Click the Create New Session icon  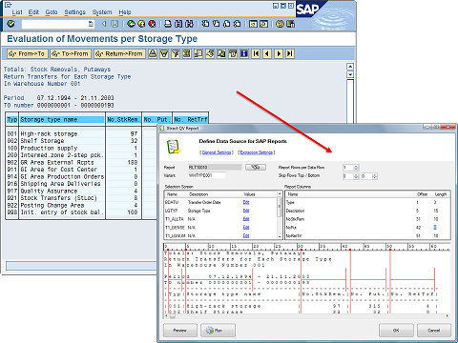(253, 24)
